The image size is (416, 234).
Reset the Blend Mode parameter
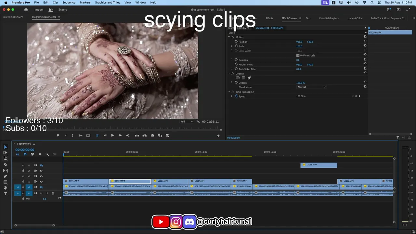(x=365, y=87)
